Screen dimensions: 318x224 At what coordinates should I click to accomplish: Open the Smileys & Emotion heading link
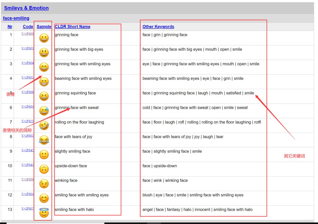point(26,8)
